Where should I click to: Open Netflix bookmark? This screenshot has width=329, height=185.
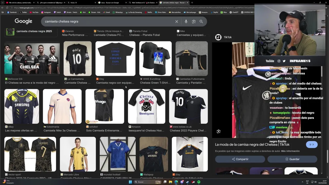[x=148, y=12]
